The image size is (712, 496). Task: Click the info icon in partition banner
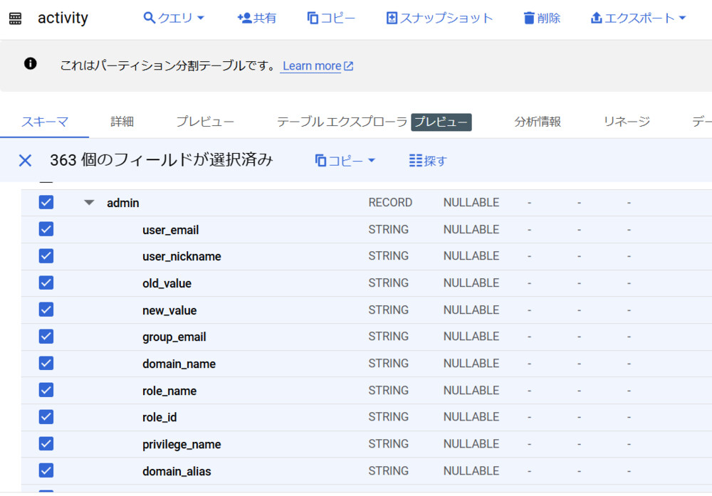click(30, 64)
